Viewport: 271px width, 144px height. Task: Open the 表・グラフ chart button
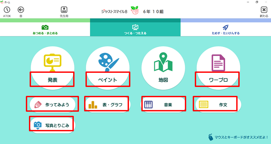(x=108, y=104)
